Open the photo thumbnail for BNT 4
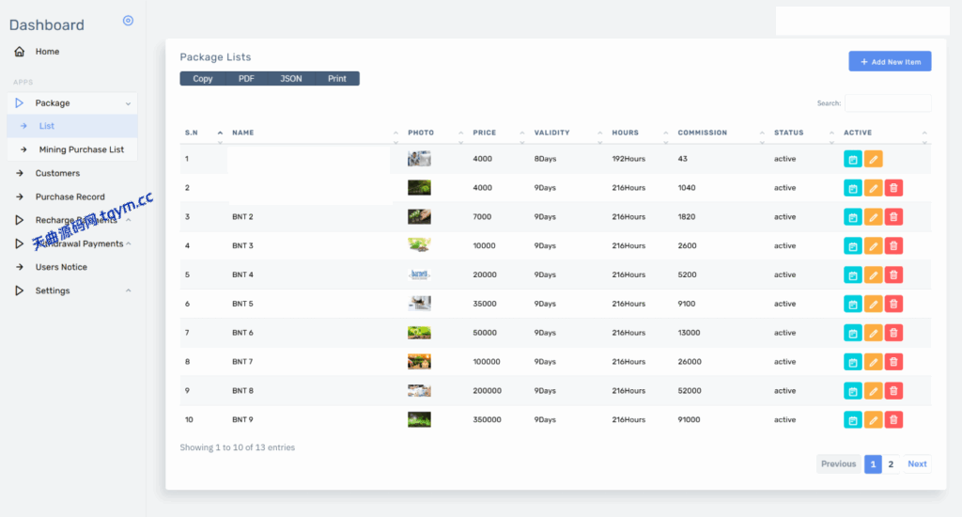Viewport: 962px width, 517px height. point(419,274)
